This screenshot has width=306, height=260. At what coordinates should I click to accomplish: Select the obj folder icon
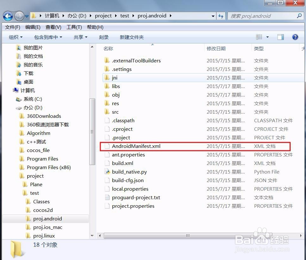pyautogui.click(x=107, y=95)
